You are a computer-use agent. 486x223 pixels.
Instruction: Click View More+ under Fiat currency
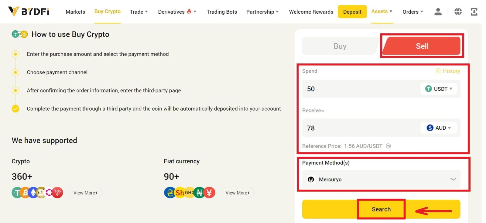click(237, 193)
